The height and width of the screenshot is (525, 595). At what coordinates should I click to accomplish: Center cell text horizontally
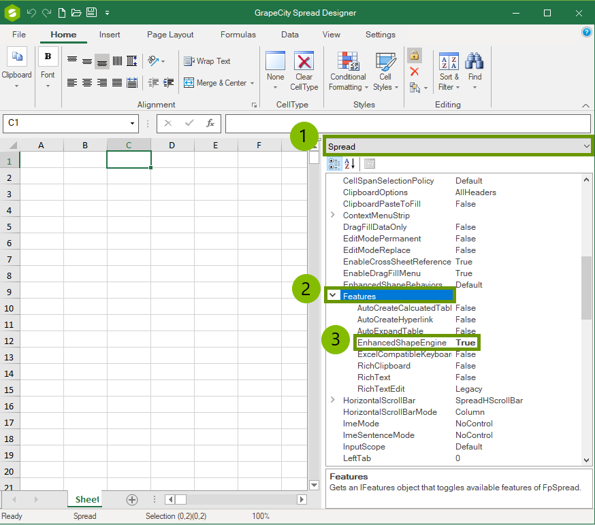(x=87, y=83)
